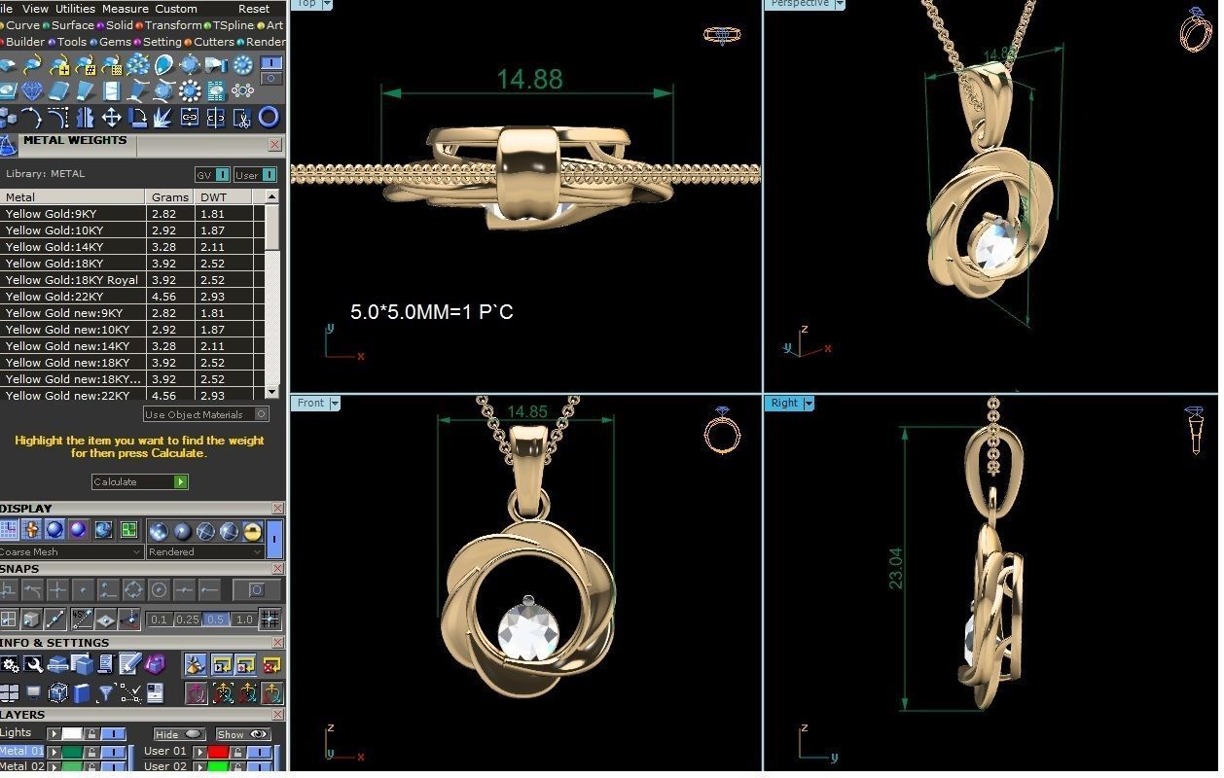Image resolution: width=1224 pixels, height=778 pixels.
Task: Open the Coarse Mesh dropdown
Action: (71, 551)
